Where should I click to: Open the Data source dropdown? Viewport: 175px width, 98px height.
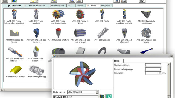pos(97,92)
